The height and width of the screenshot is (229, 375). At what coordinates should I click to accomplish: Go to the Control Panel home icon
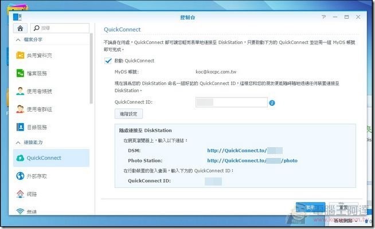click(x=20, y=28)
